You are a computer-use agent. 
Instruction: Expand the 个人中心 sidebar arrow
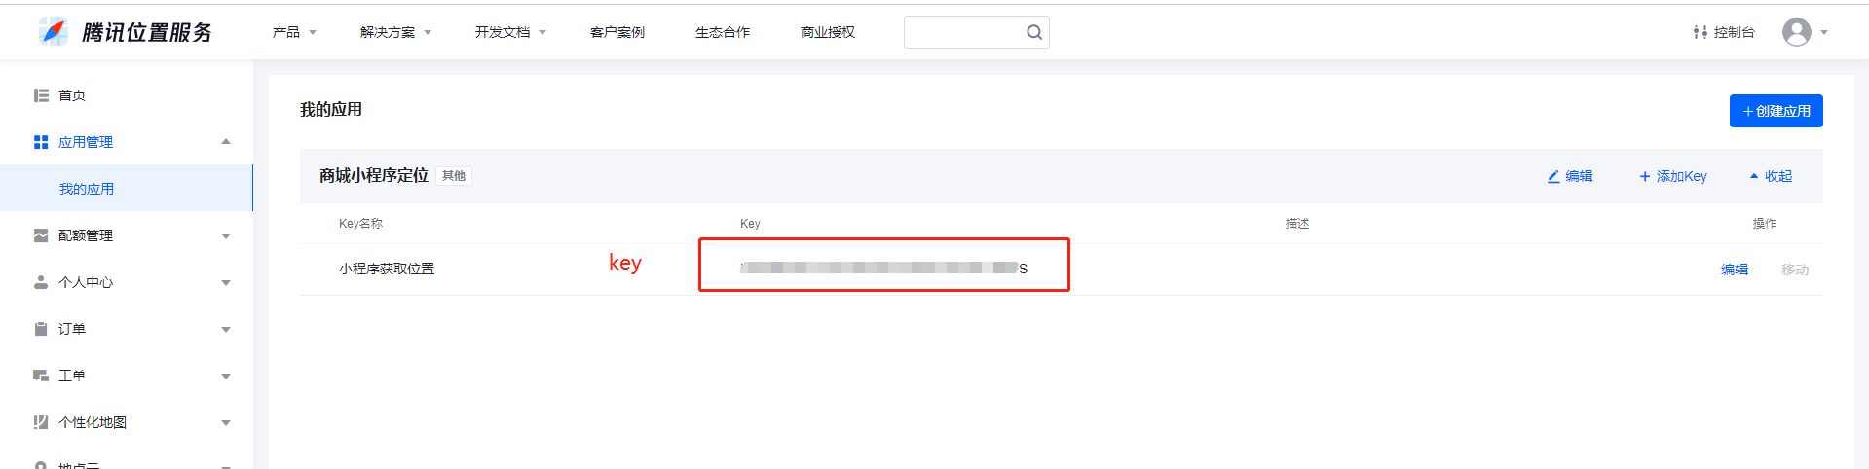(x=226, y=282)
